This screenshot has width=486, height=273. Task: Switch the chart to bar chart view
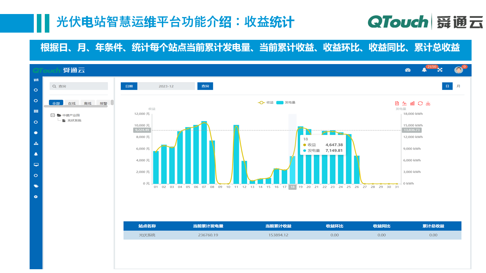413,103
